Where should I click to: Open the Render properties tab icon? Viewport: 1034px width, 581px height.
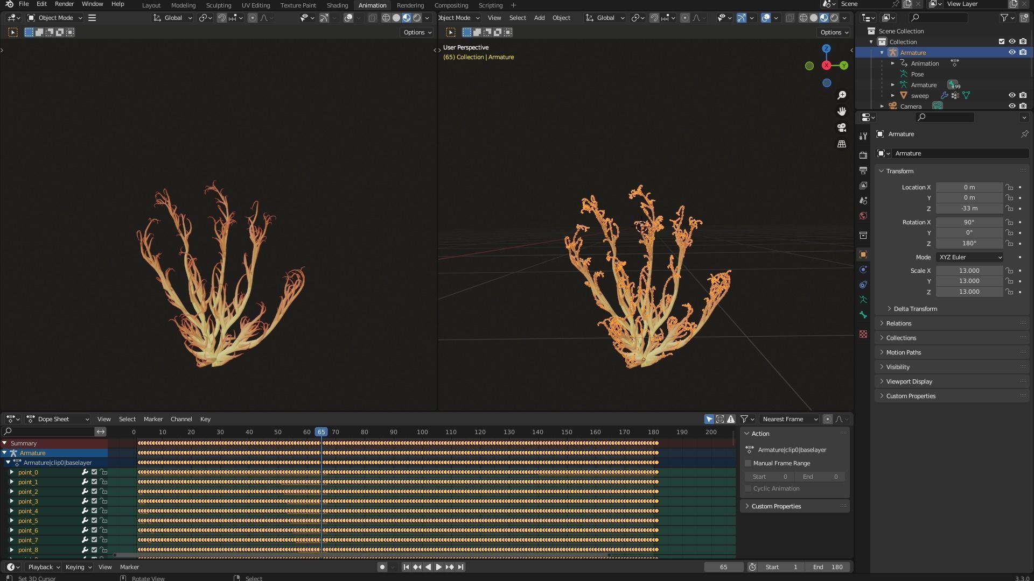863,155
